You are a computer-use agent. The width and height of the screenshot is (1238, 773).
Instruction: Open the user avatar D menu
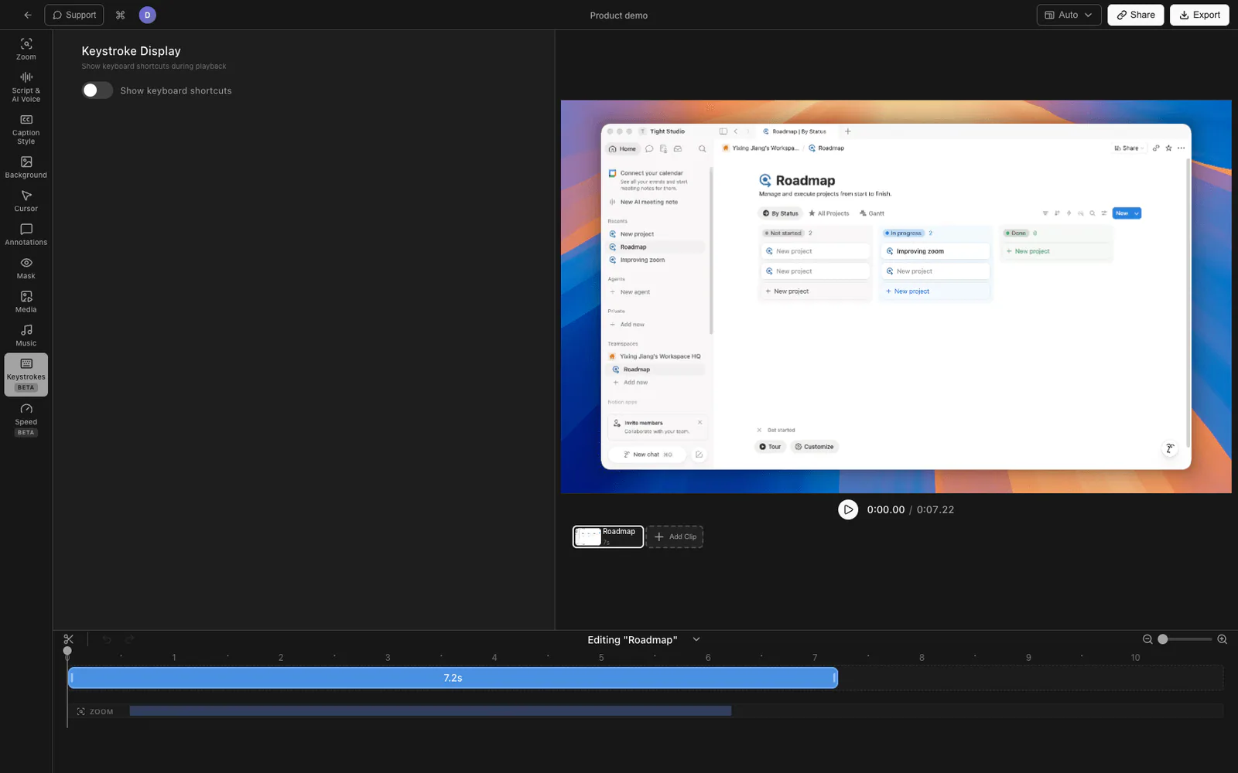(147, 15)
